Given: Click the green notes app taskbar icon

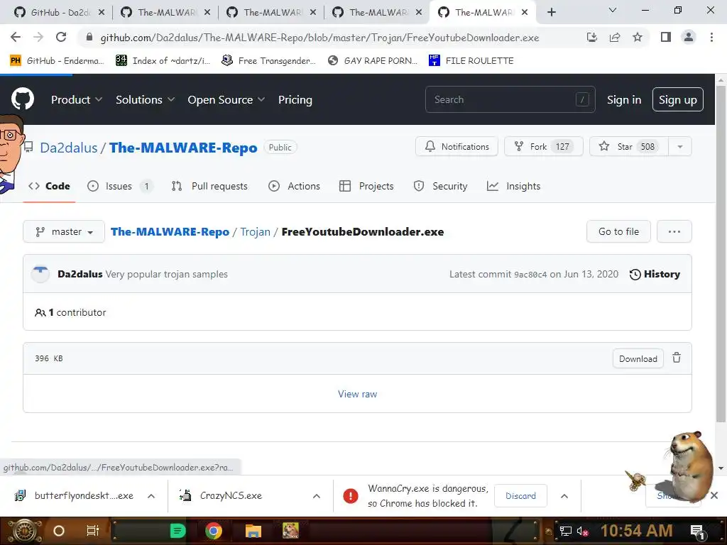Looking at the screenshot, I should [x=177, y=531].
